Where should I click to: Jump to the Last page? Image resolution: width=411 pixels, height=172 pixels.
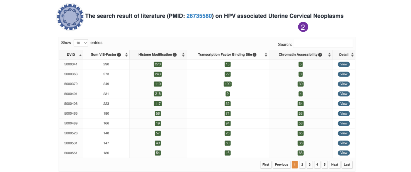click(347, 164)
